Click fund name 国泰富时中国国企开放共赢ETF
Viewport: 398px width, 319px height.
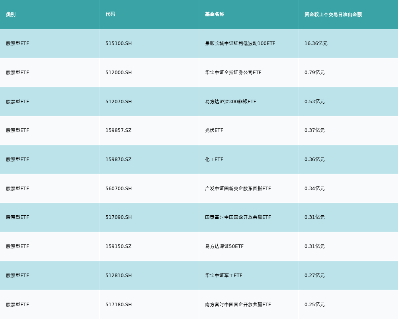pyautogui.click(x=238, y=217)
